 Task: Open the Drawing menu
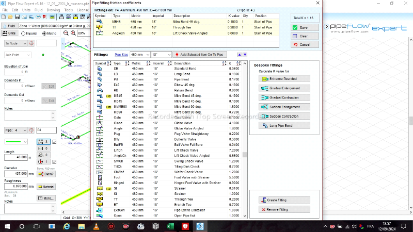pos(53,10)
